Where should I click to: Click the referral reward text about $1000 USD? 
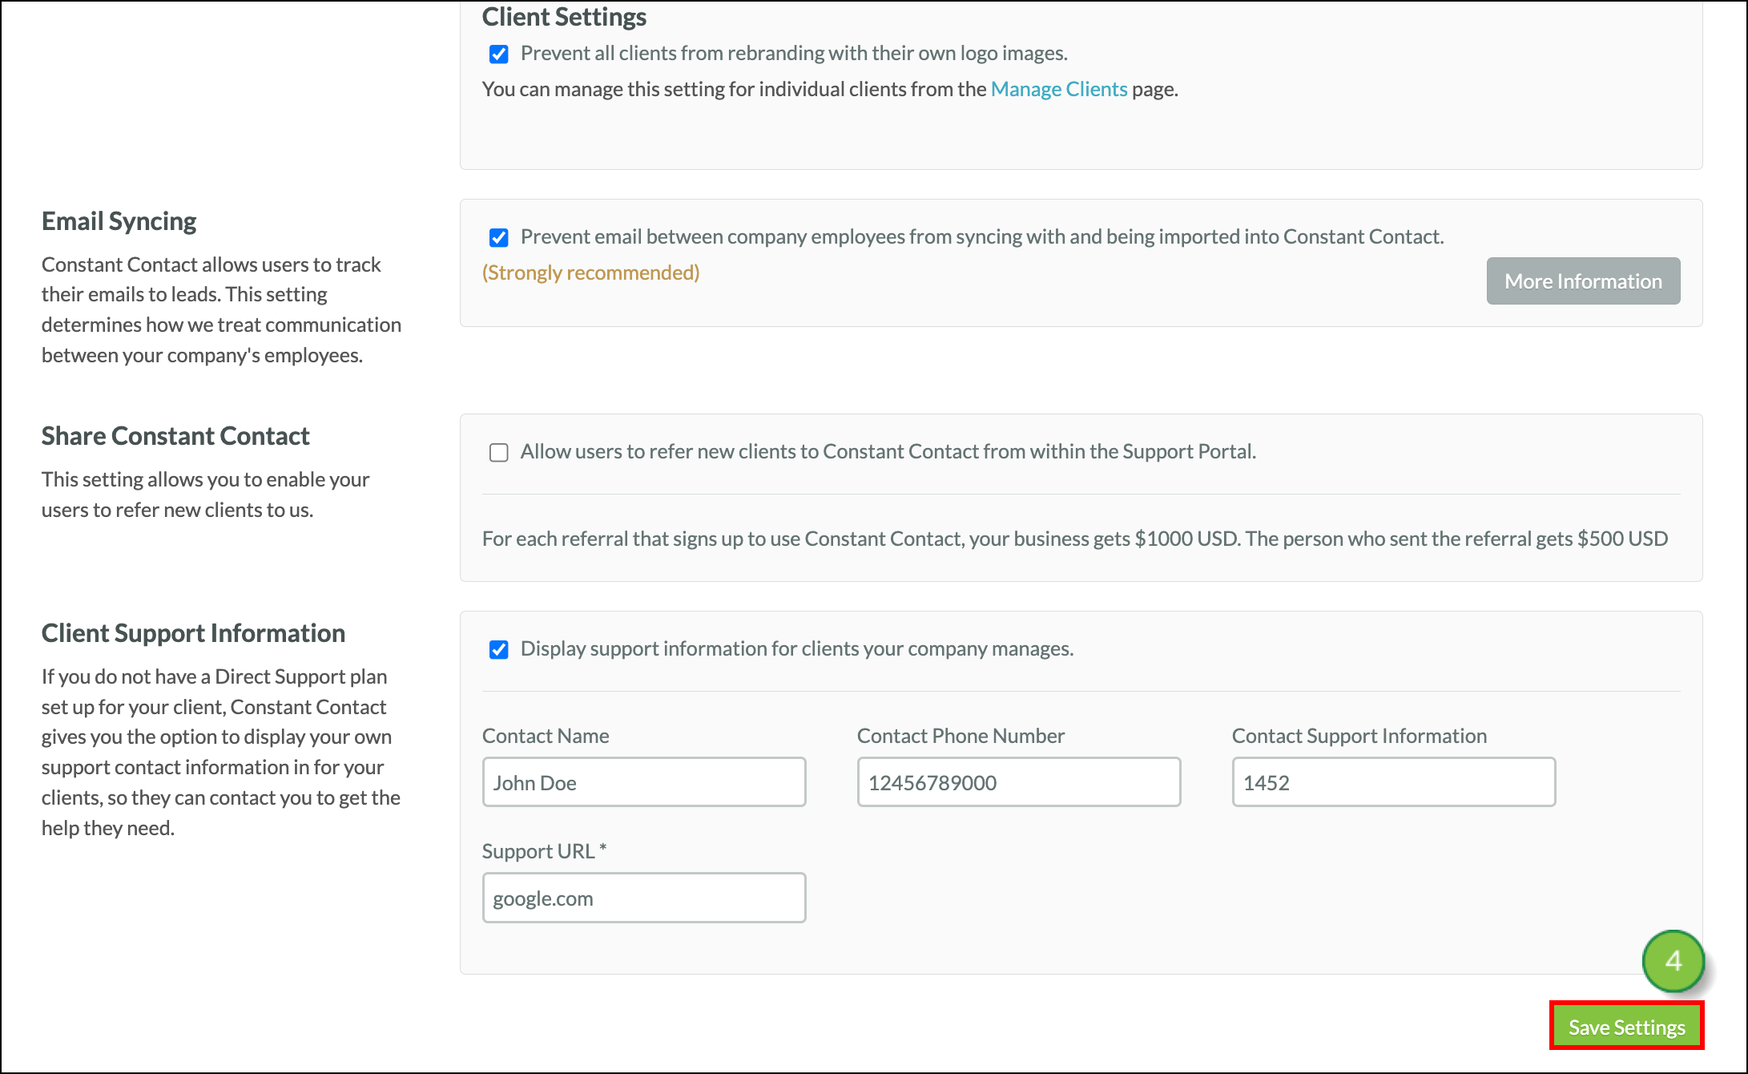[x=1075, y=539]
